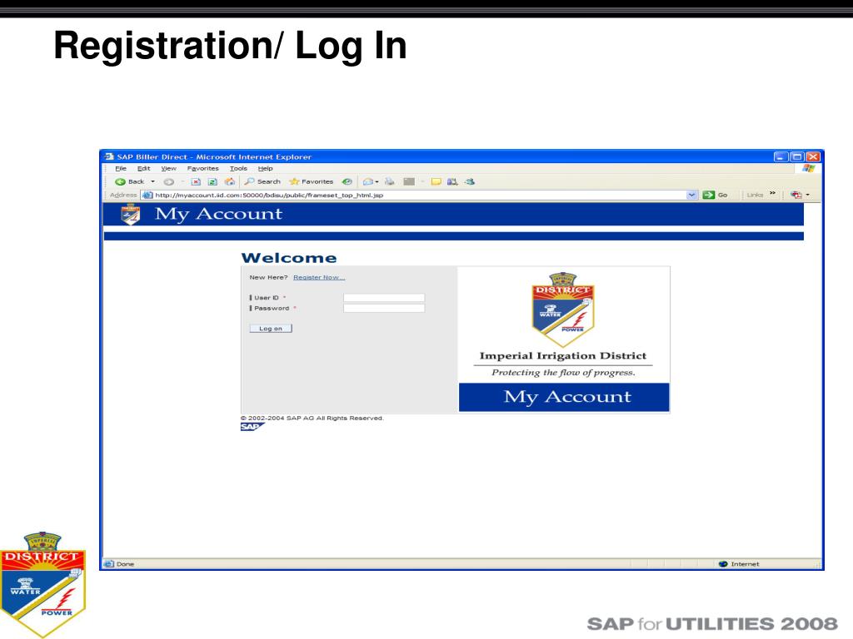Maximize the Internet Explorer window
Viewport: 853px width, 639px height.
(797, 156)
